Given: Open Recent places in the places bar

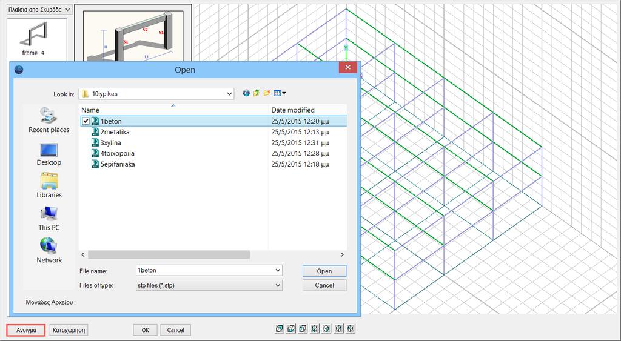Looking at the screenshot, I should [x=49, y=121].
